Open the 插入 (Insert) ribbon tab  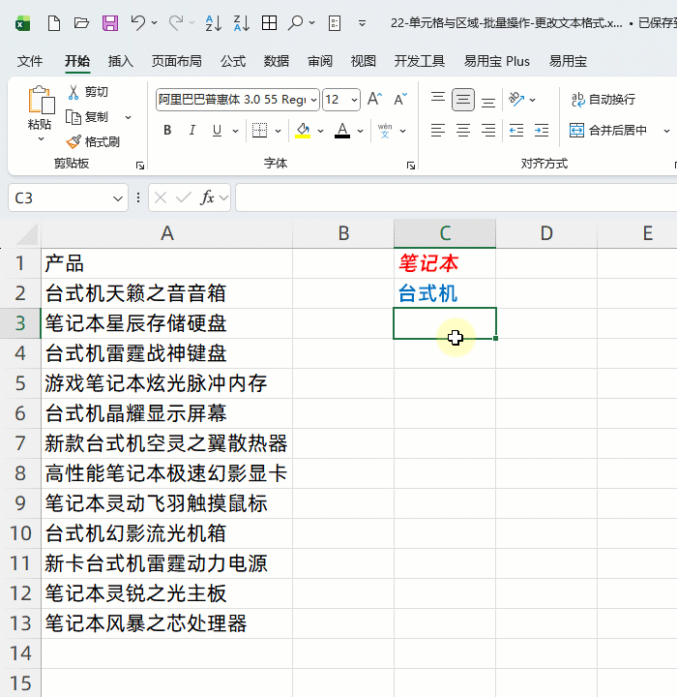[x=121, y=61]
